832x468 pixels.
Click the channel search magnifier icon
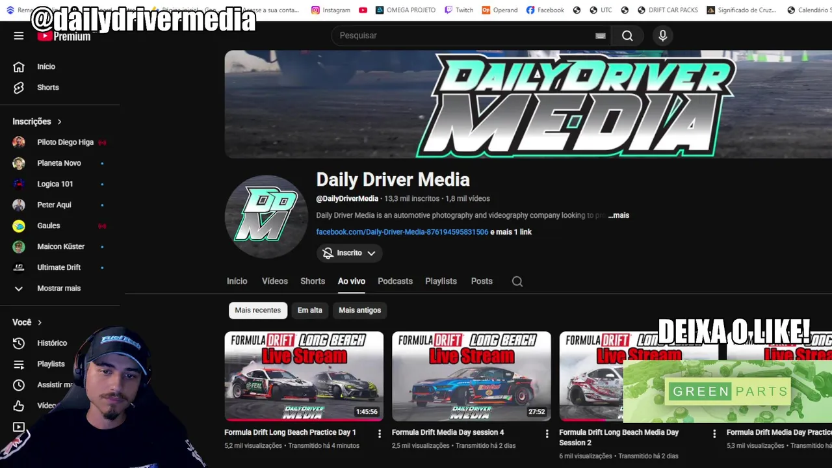[x=517, y=281]
